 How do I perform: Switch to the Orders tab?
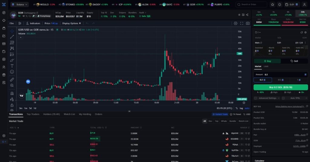[98, 114]
